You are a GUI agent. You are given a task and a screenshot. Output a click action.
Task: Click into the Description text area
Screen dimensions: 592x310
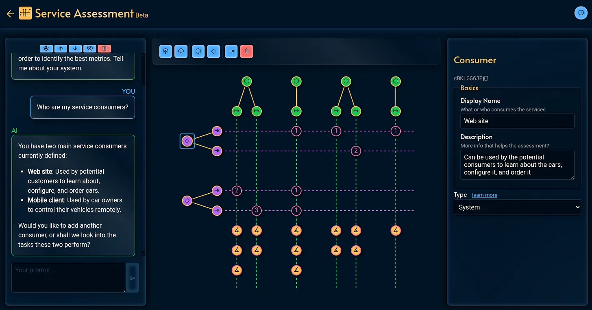click(x=517, y=165)
